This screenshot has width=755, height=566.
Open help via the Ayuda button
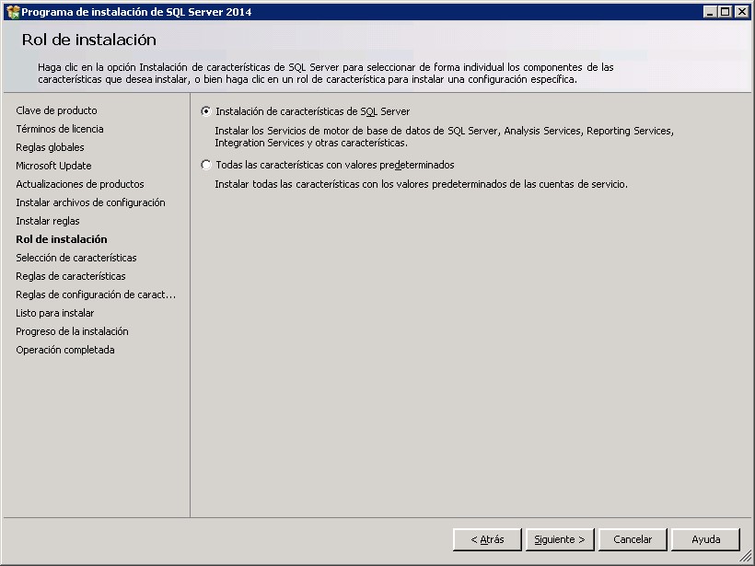[705, 539]
